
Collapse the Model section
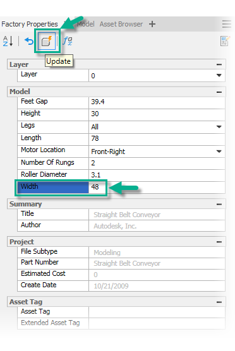[x=219, y=92]
